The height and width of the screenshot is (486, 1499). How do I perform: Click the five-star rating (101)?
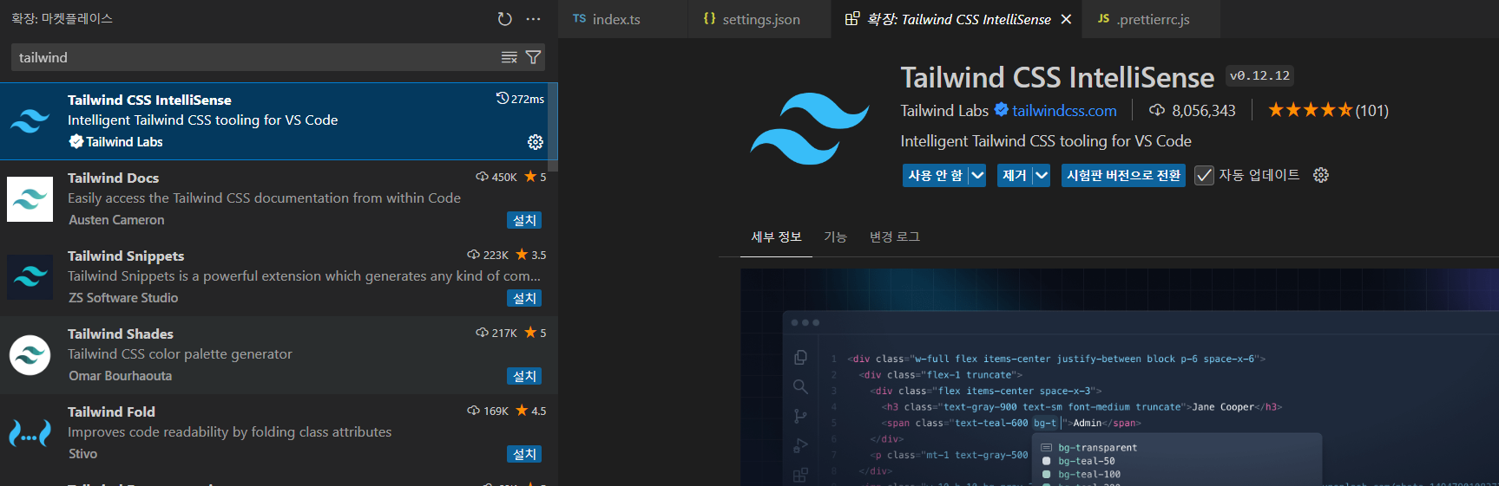pos(1328,110)
